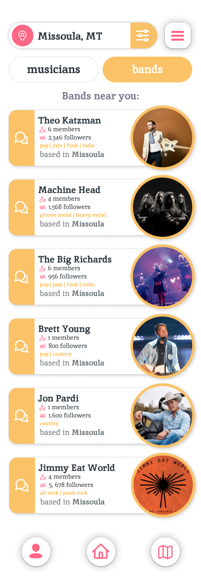Open chat with Jon Pardi
The image size is (201, 577).
[x=21, y=416]
